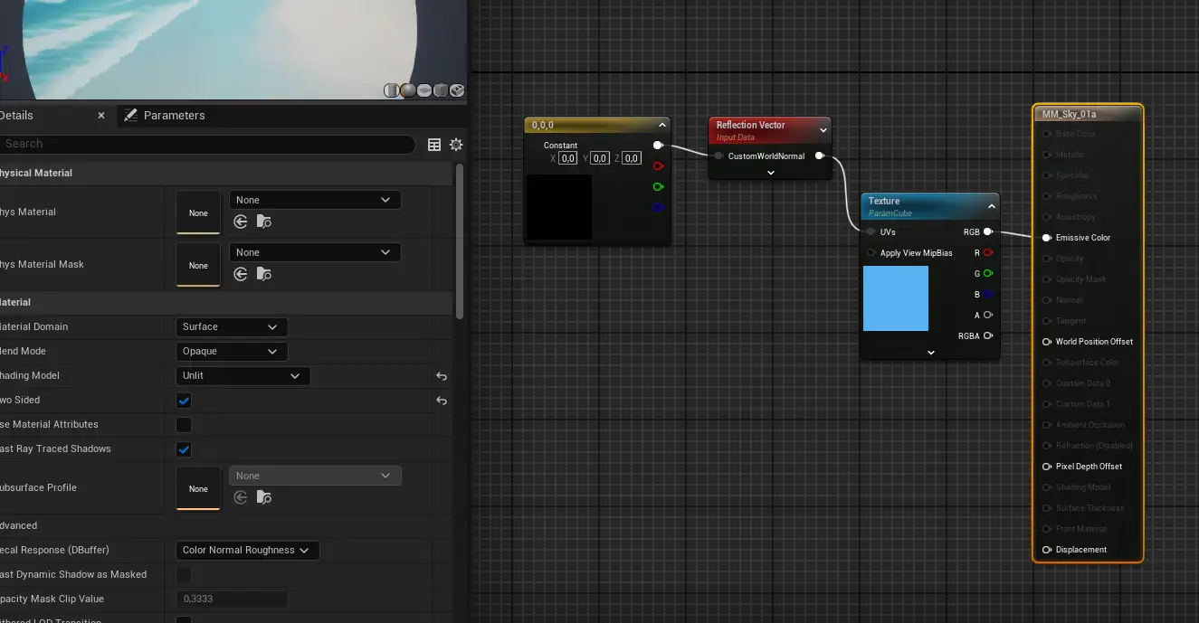Click the Emissive Color input pin
Image resolution: width=1199 pixels, height=623 pixels.
[x=1047, y=238]
